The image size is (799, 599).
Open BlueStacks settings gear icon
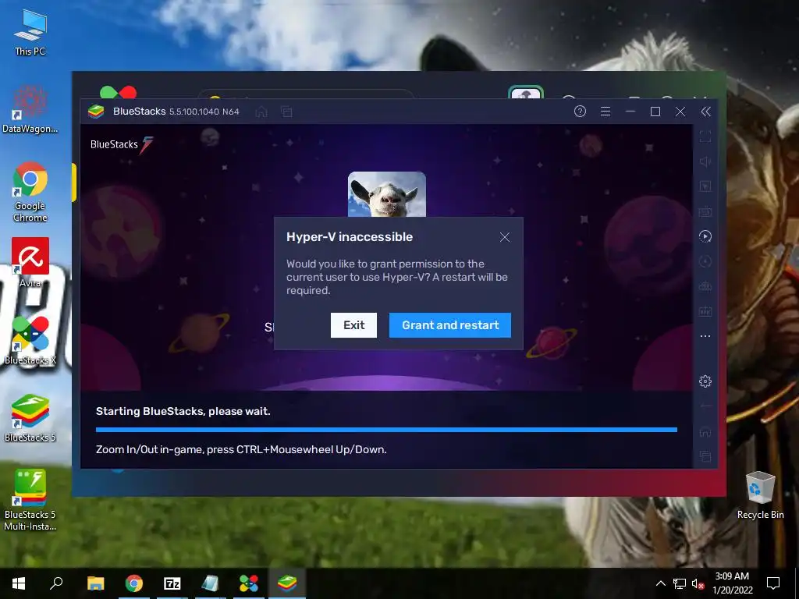(705, 381)
